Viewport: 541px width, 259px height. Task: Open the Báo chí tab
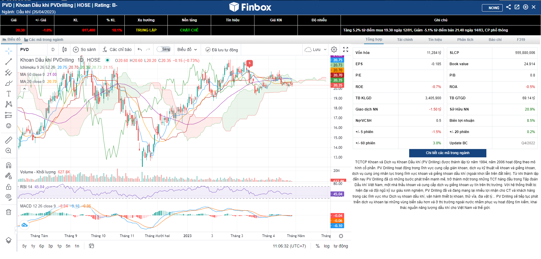[x=495, y=39]
